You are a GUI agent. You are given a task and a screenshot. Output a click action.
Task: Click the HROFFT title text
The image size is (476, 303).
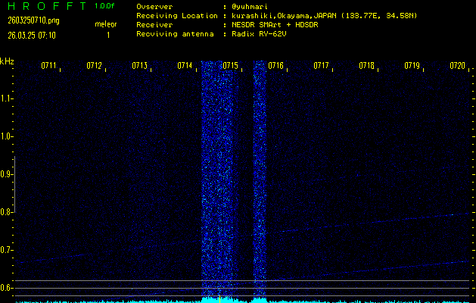(x=43, y=6)
